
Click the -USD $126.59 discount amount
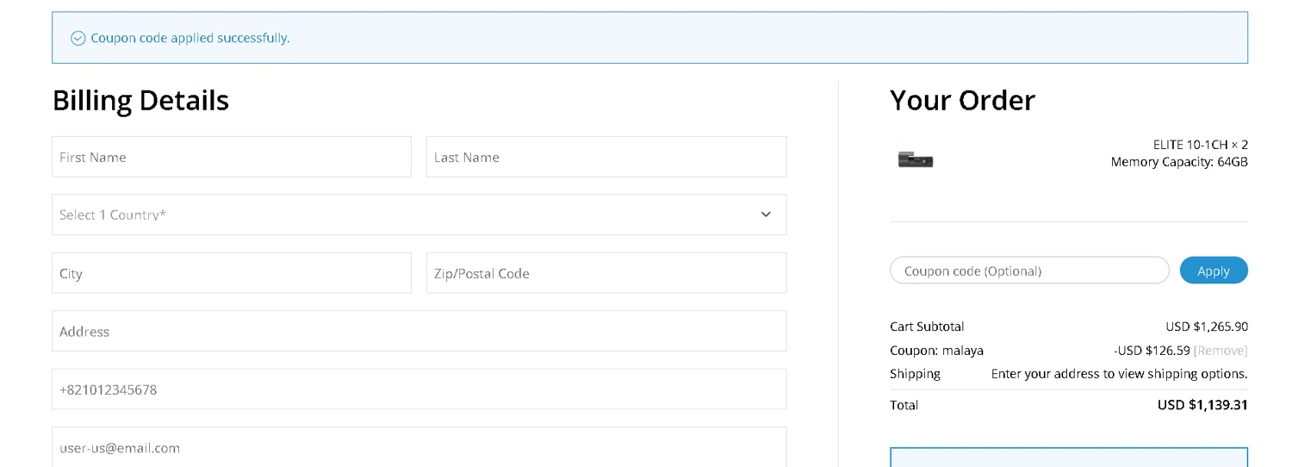tap(1152, 351)
